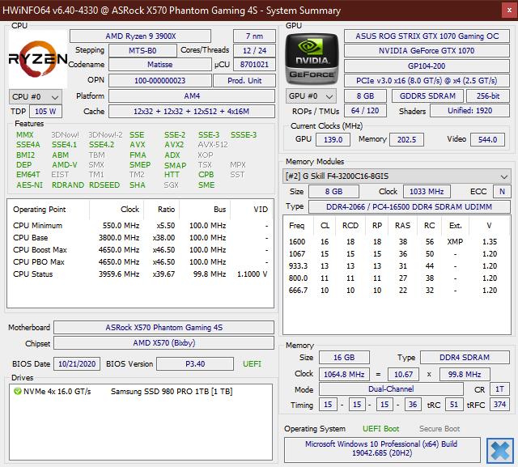The image size is (518, 467).
Task: Click the CPU Status row
Action: tap(140, 274)
